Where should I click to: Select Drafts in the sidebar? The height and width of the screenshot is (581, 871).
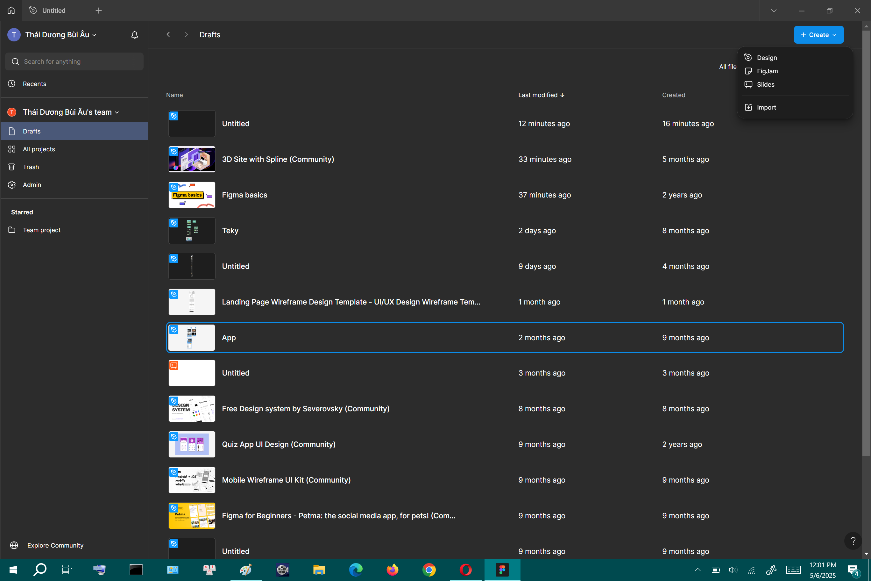point(74,131)
